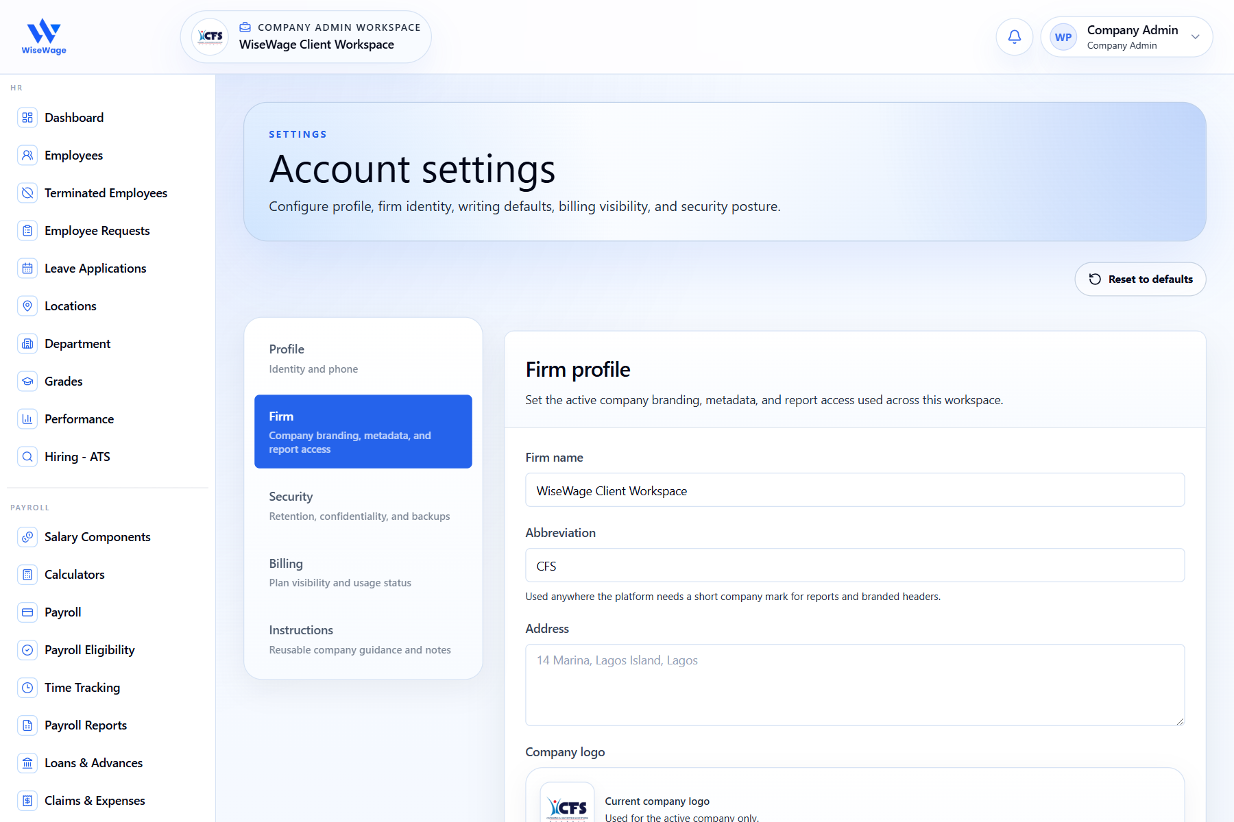This screenshot has height=822, width=1234.
Task: Click the 'Current company logo' text
Action: click(x=657, y=801)
